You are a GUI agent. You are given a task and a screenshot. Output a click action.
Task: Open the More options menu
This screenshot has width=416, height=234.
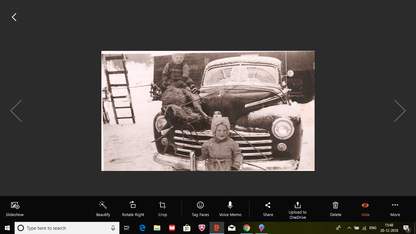coord(395,209)
